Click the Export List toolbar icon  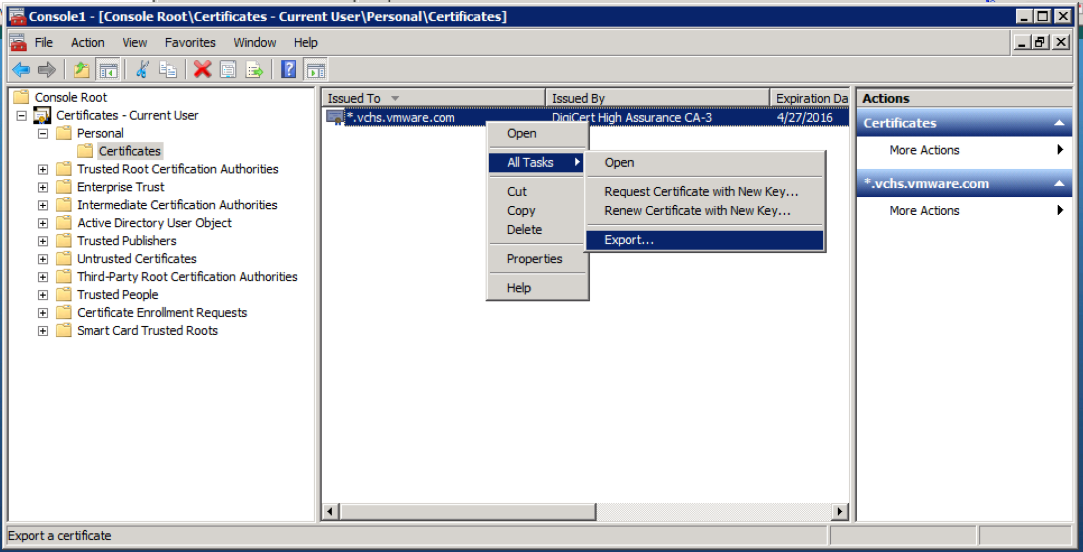(254, 70)
